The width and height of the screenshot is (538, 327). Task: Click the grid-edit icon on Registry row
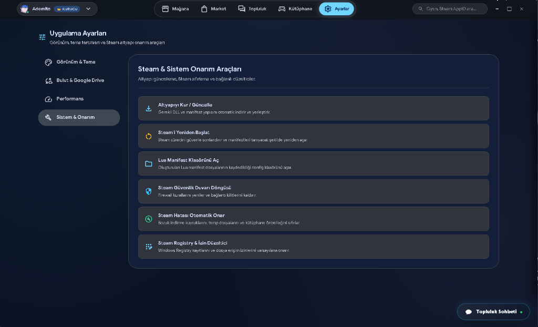pos(149,247)
